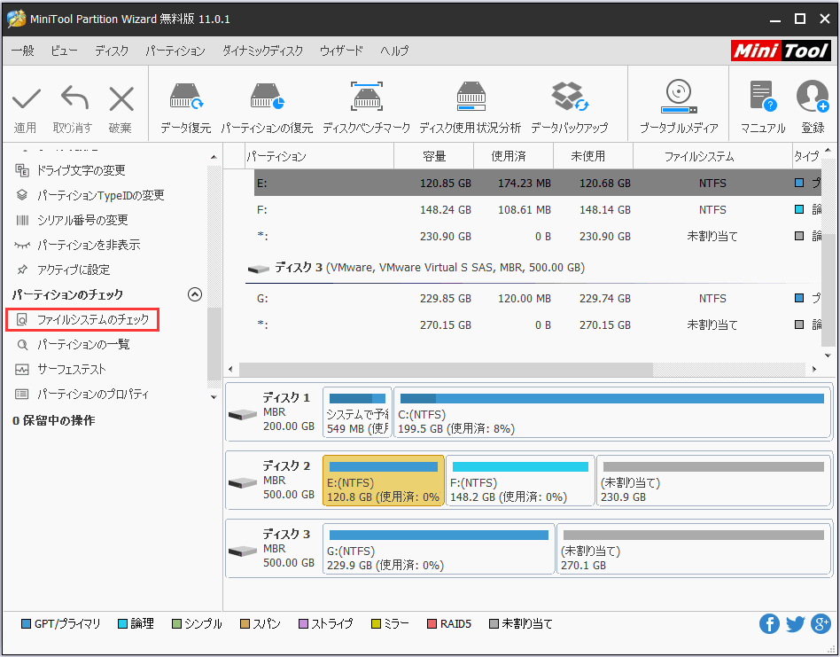Select the C:(NTFS) partition block
This screenshot has width=840, height=657.
tap(611, 413)
